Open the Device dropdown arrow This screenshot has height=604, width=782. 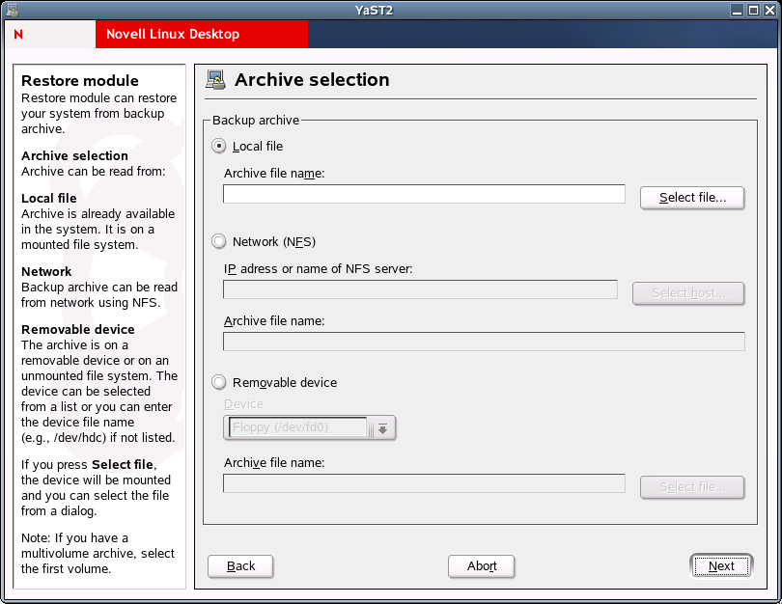pyautogui.click(x=382, y=428)
